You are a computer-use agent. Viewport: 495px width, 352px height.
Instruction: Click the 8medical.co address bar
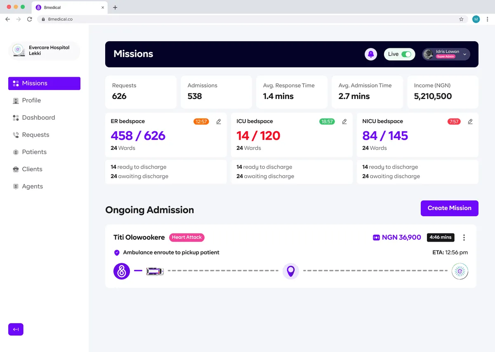point(252,19)
